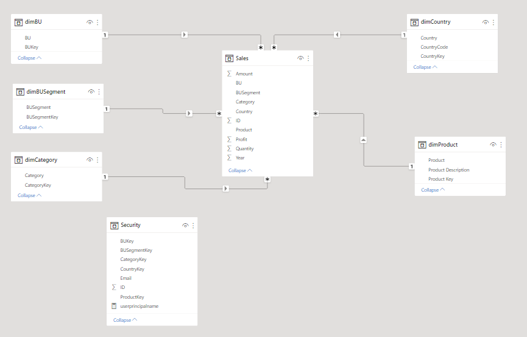This screenshot has height=337, width=527.
Task: Click the sigma icon next to Amount
Action: click(229, 74)
